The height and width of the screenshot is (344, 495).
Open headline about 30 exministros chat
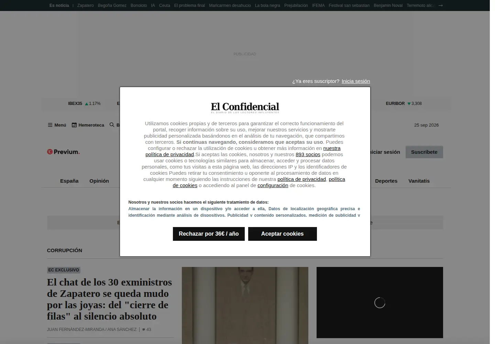[x=109, y=299]
